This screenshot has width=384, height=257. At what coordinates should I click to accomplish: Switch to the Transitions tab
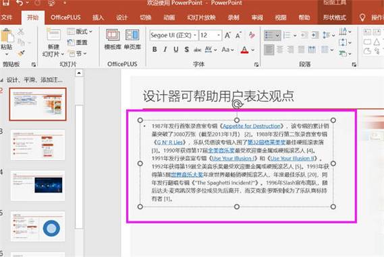(146, 17)
